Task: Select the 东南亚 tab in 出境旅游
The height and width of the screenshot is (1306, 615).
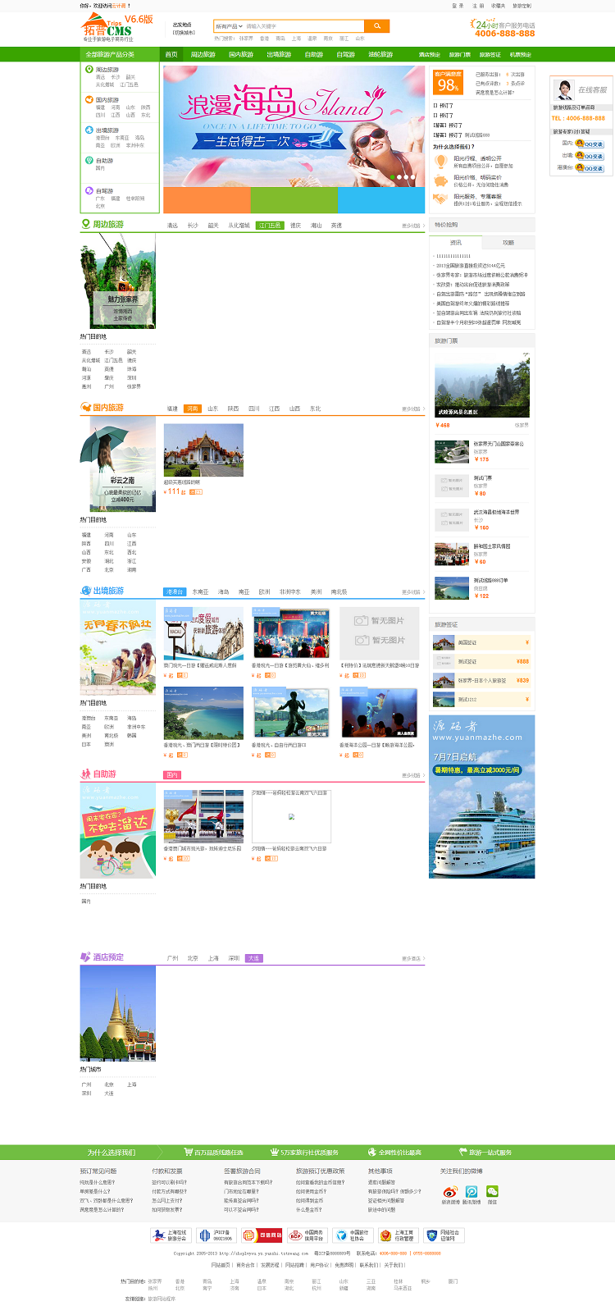Action: 201,591
